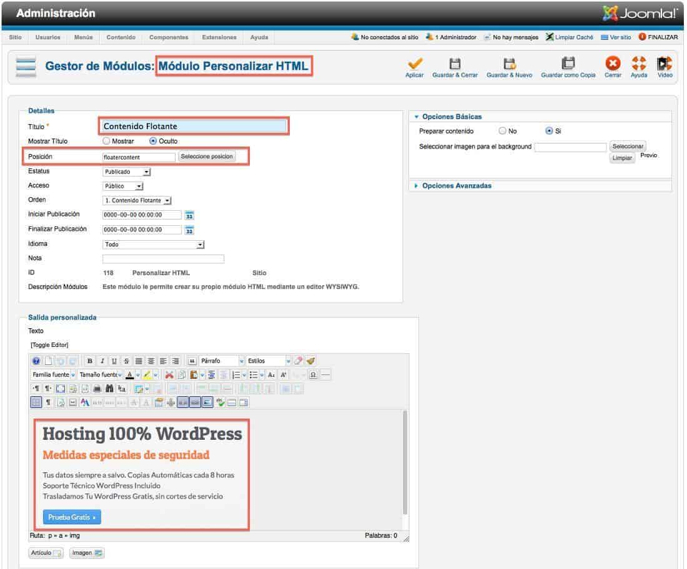The image size is (687, 569).
Task: Click the Aplicar checkmark icon
Action: point(415,64)
